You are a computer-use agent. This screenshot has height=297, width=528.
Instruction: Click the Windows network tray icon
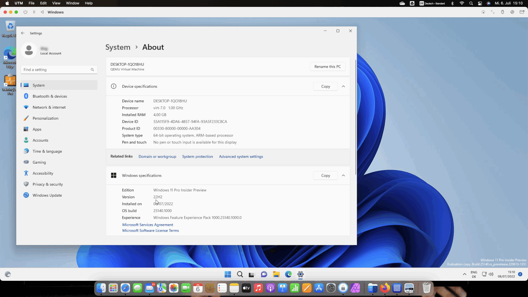(x=484, y=274)
